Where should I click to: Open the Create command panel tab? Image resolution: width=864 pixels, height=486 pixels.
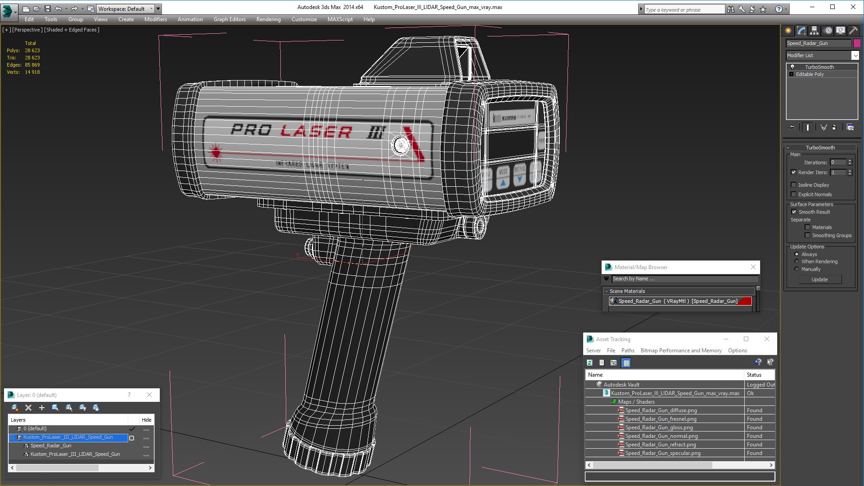pyautogui.click(x=788, y=31)
